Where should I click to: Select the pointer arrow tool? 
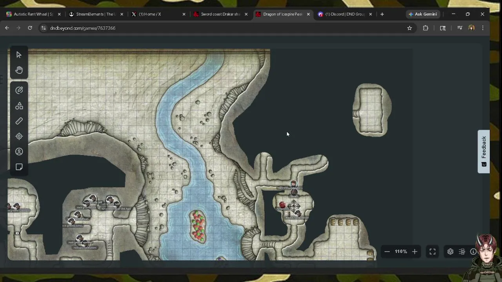pos(19,55)
